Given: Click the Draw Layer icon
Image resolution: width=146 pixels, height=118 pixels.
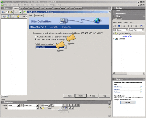Looking at the screenshot, I should 20,12.
